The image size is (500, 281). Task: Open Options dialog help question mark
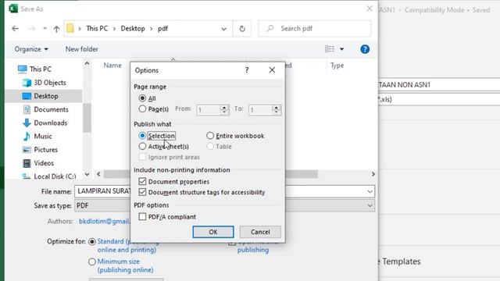(x=247, y=70)
